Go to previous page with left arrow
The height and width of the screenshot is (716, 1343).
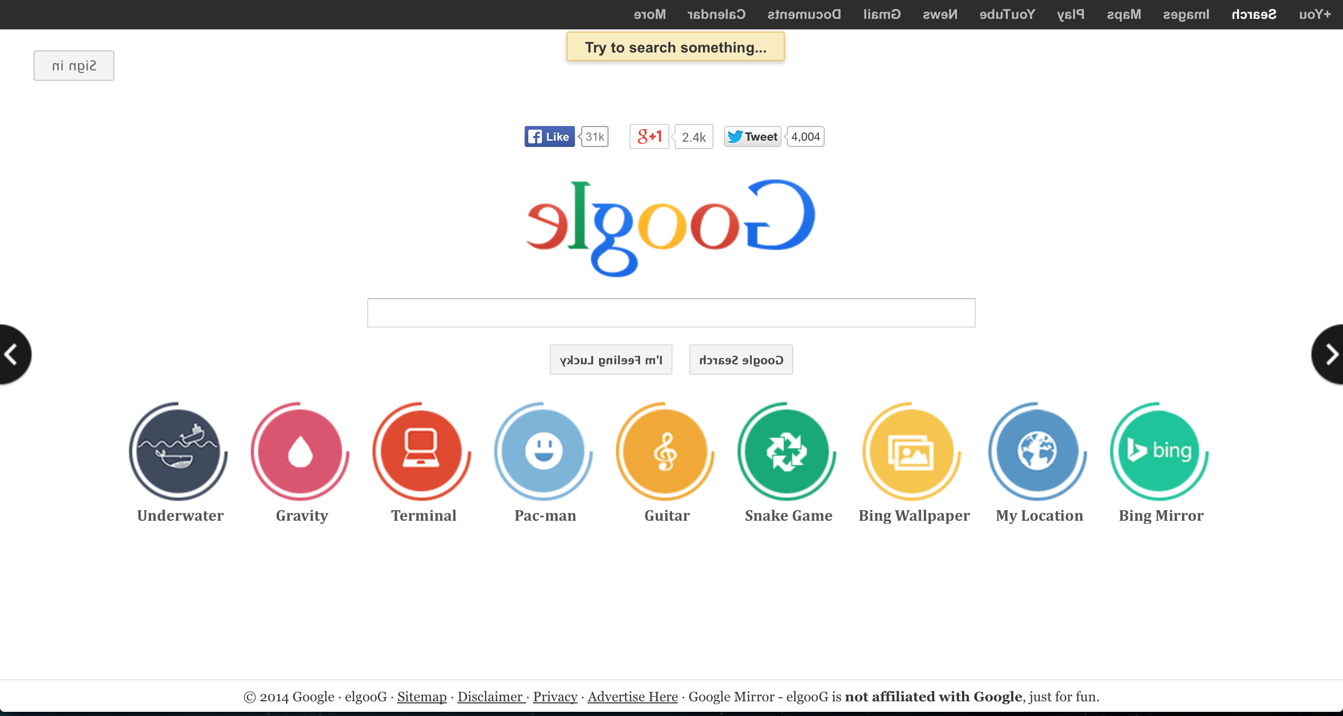[x=13, y=355]
